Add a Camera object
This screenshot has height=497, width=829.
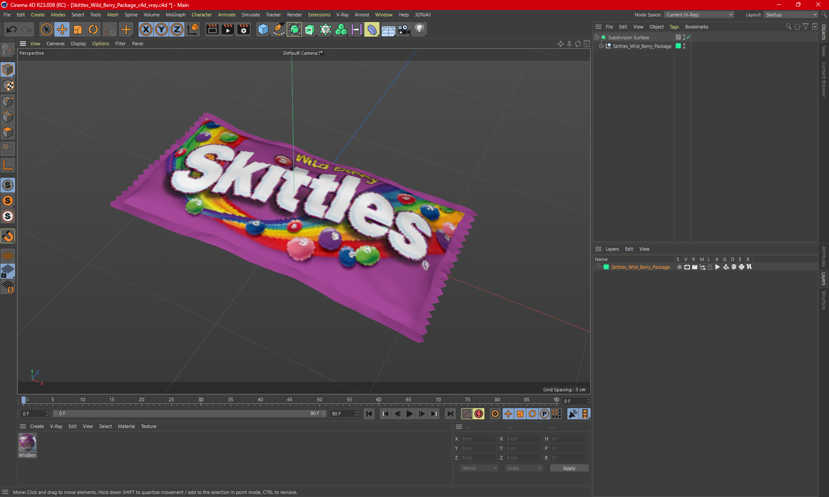click(404, 29)
